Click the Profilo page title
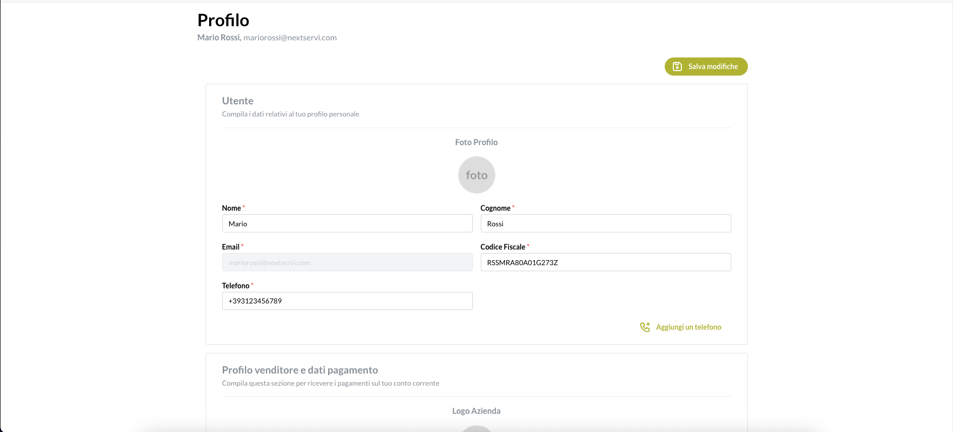Viewport: 953px width, 432px height. click(223, 20)
